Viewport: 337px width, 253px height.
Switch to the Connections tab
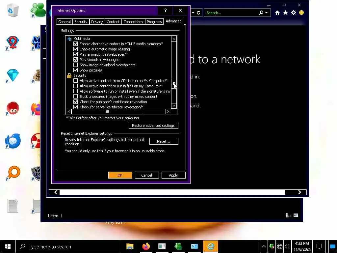coord(133,22)
